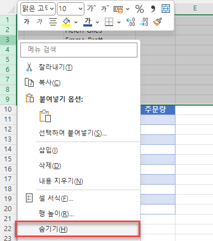Apply borders icon in mini toolbar

click(x=109, y=22)
